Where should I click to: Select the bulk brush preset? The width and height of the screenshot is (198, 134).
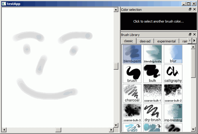coord(153,74)
